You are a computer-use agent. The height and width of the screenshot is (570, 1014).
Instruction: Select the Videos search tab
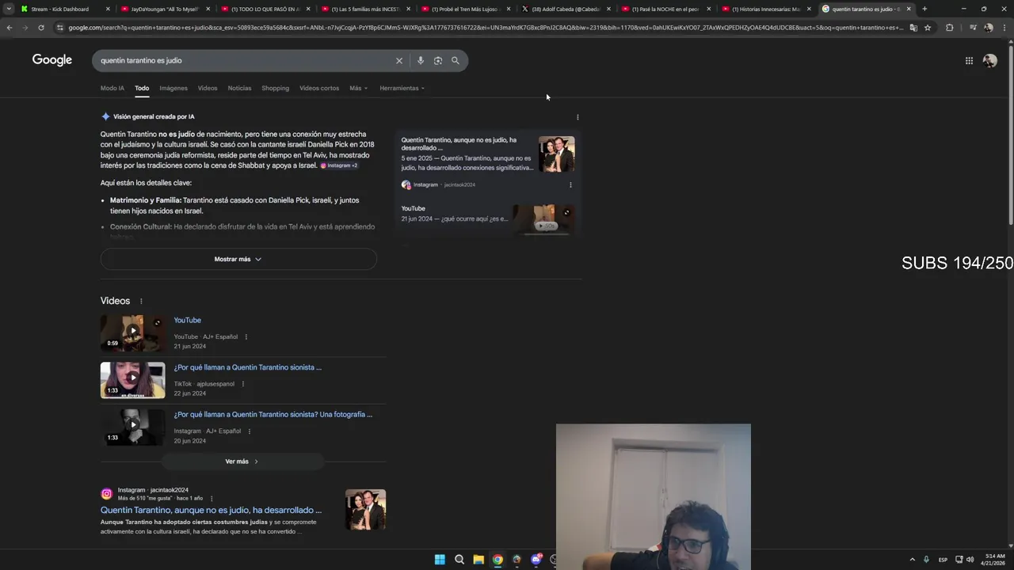click(x=208, y=88)
